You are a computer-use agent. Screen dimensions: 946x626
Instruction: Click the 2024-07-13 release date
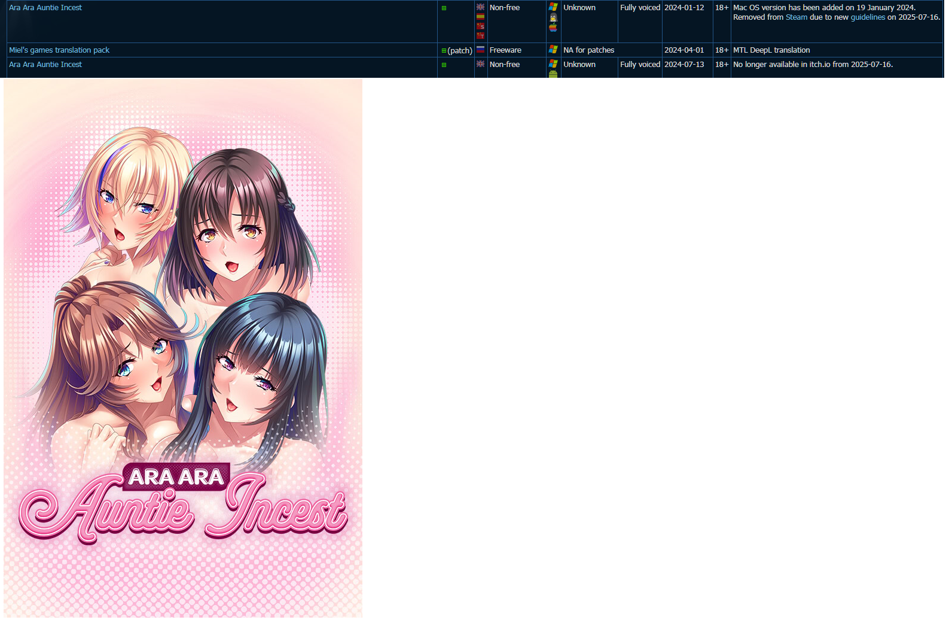click(x=684, y=65)
